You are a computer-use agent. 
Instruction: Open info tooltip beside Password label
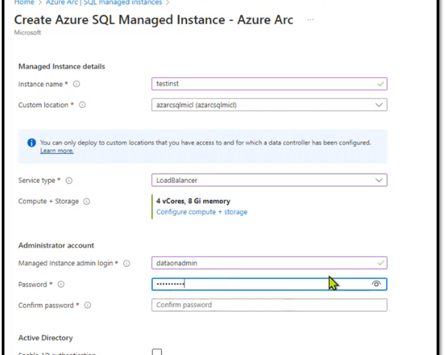click(x=61, y=284)
